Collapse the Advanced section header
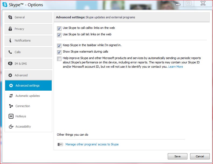This screenshot has height=164, width=213. point(28,75)
